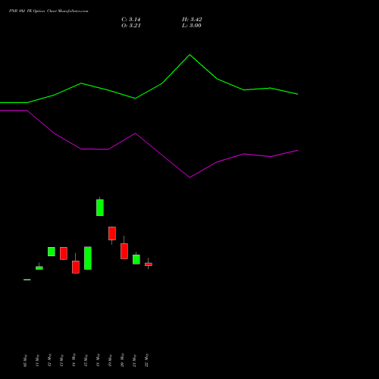The height and width of the screenshot is (379, 379).
Task: Click the 12 May date label
Action: coord(49,361)
